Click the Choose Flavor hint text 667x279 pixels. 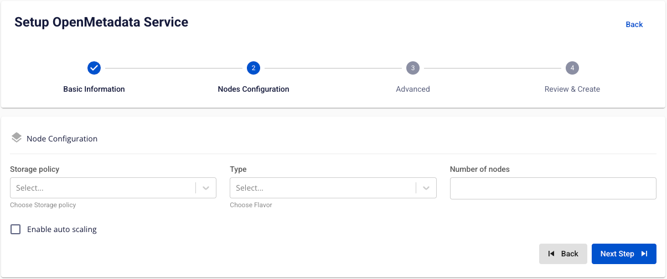tap(251, 205)
